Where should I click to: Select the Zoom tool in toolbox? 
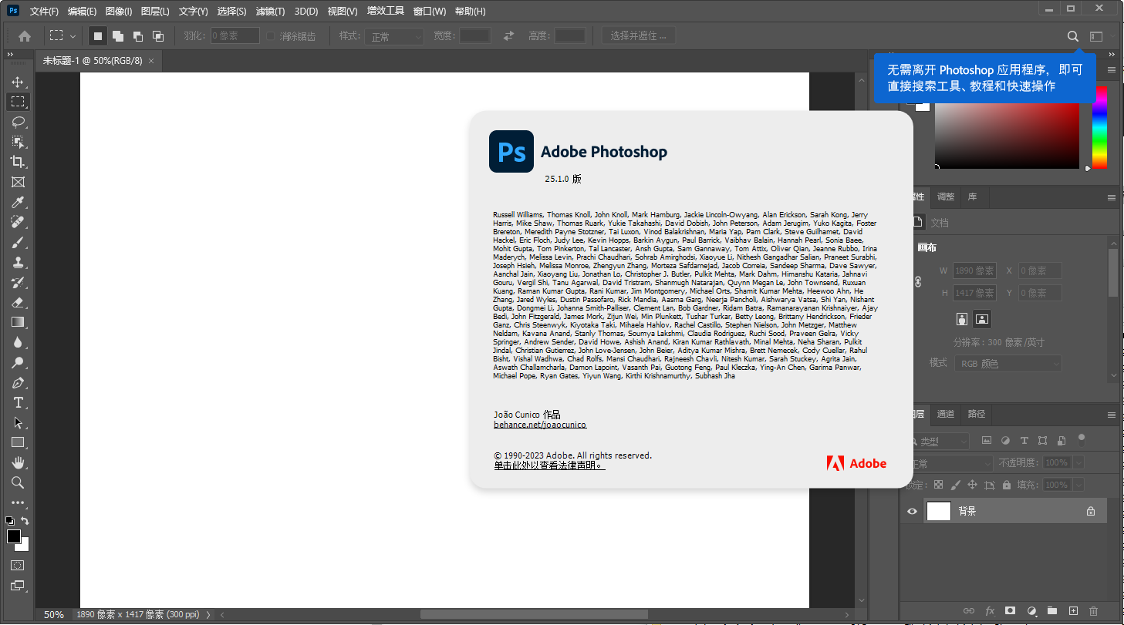18,482
